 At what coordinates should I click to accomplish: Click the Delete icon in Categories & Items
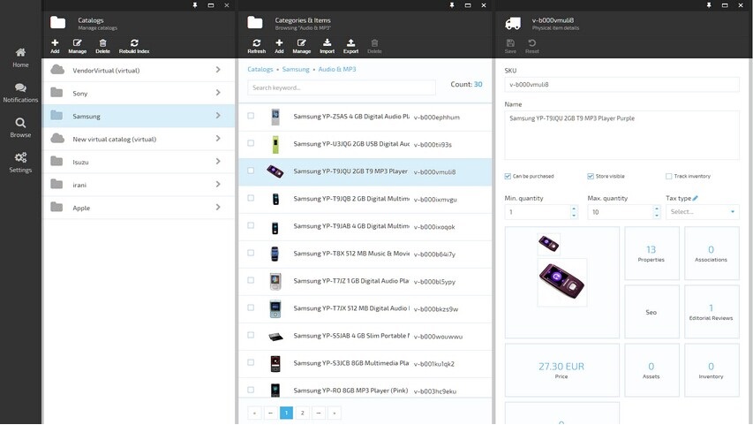[374, 46]
